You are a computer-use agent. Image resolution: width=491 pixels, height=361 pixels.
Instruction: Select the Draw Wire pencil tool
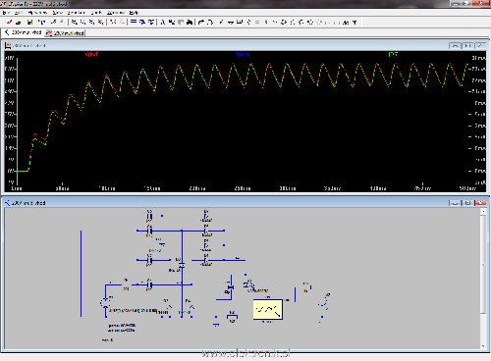[222, 22]
